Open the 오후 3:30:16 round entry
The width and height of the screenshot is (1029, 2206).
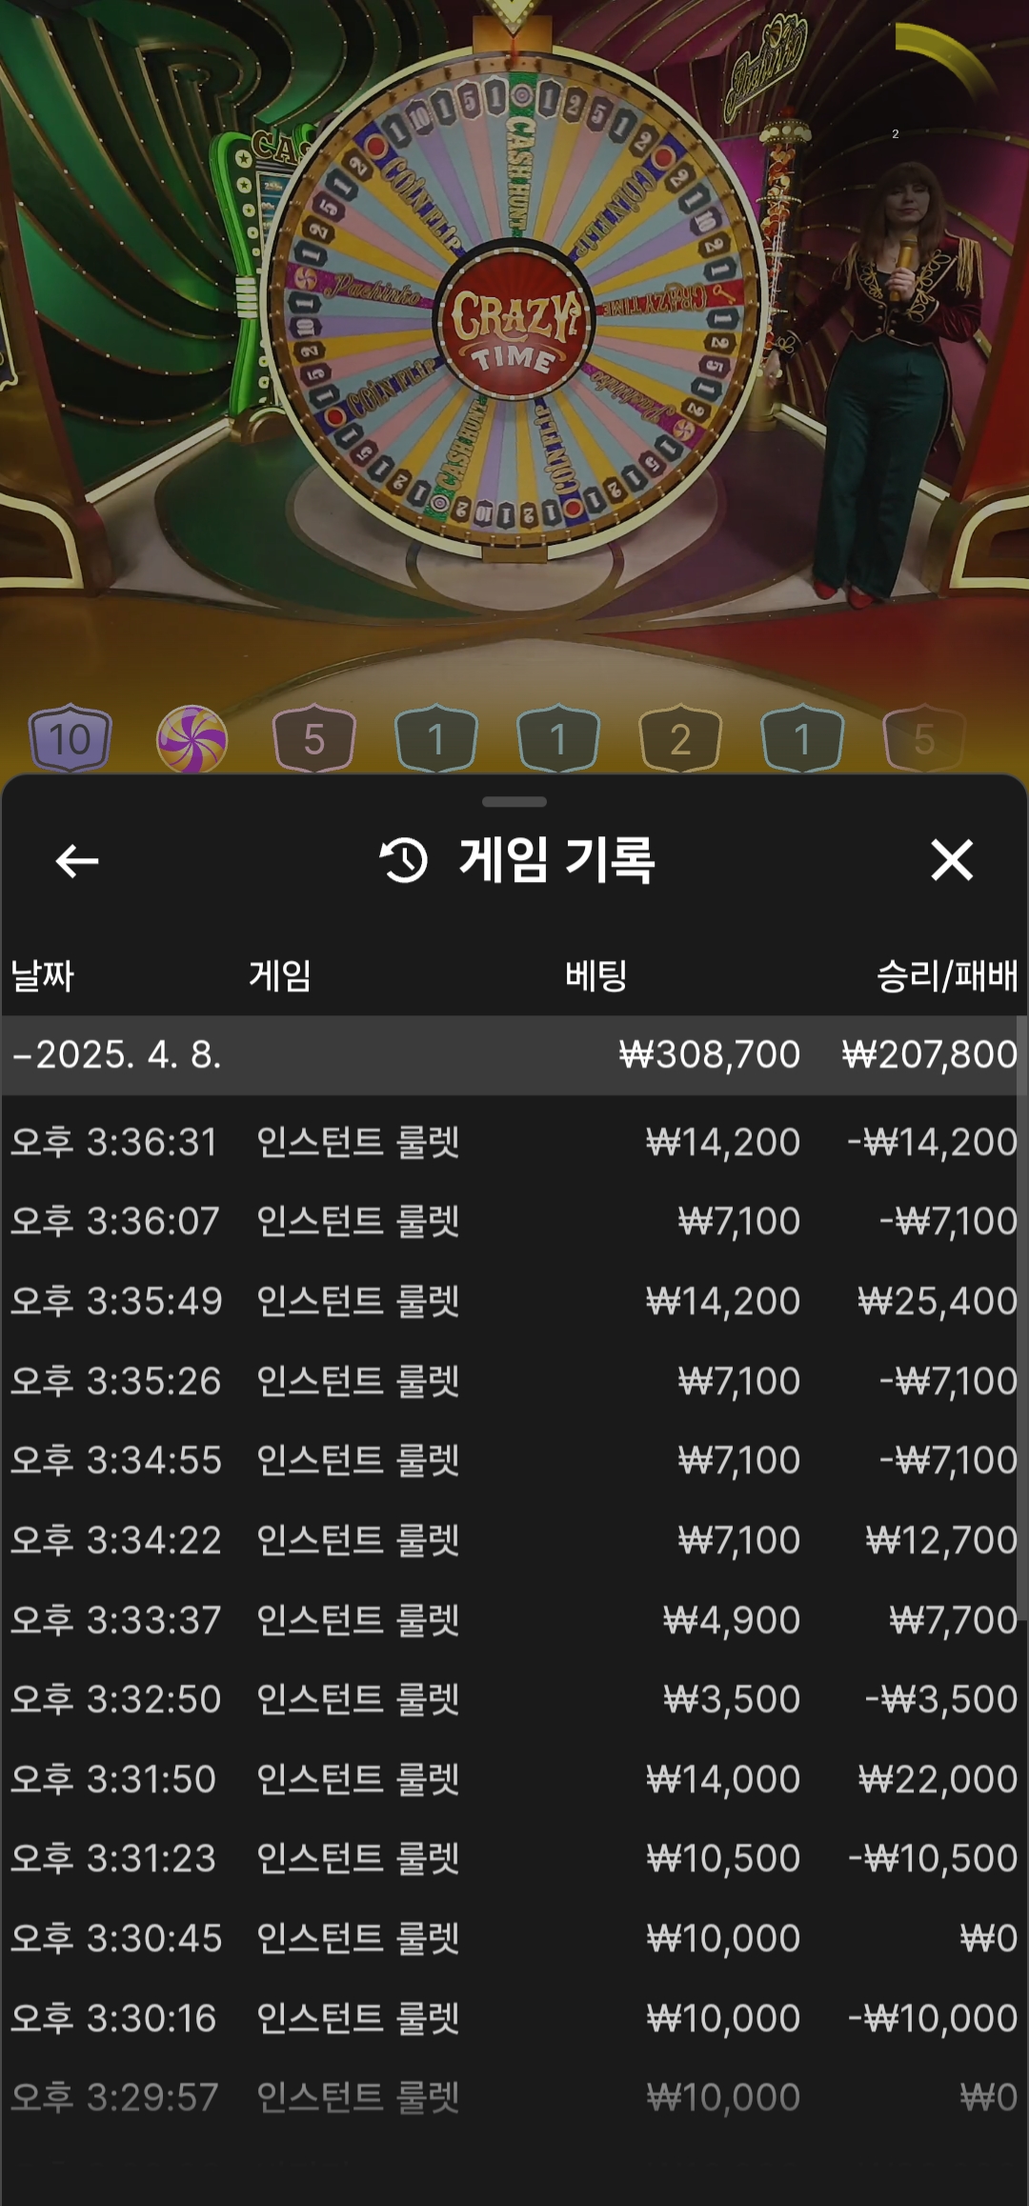click(x=514, y=2018)
